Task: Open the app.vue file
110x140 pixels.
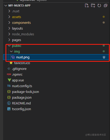Action: [x=56, y=80]
